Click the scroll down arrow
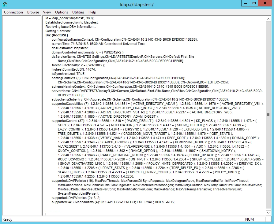 click(268, 213)
